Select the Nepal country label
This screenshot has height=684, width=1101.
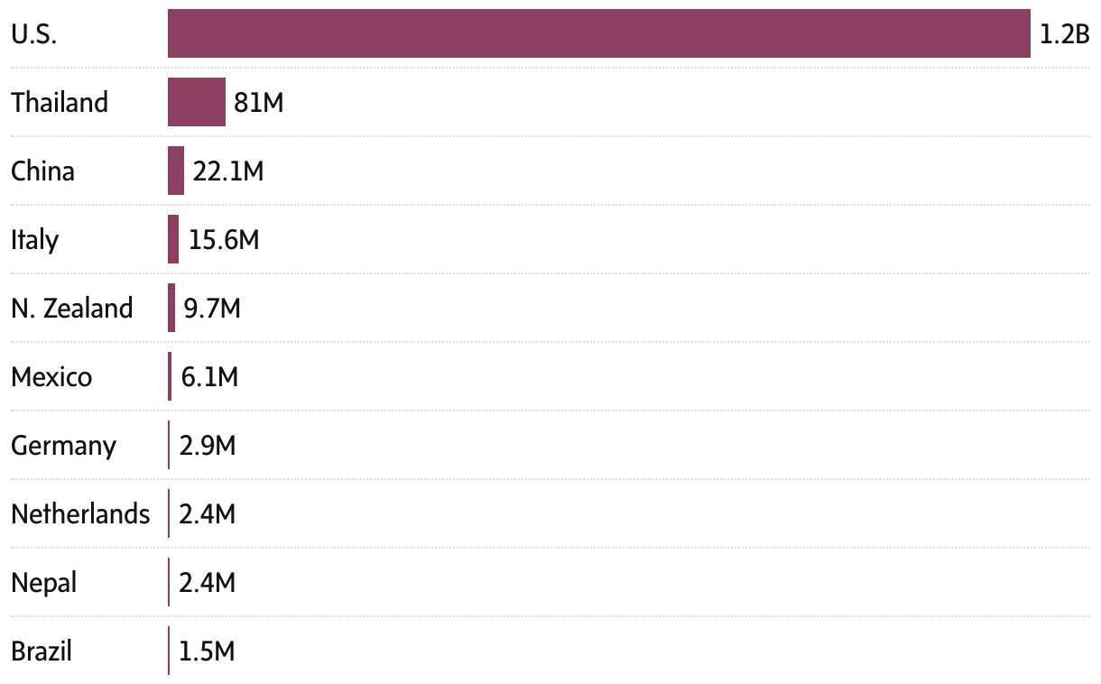(43, 583)
